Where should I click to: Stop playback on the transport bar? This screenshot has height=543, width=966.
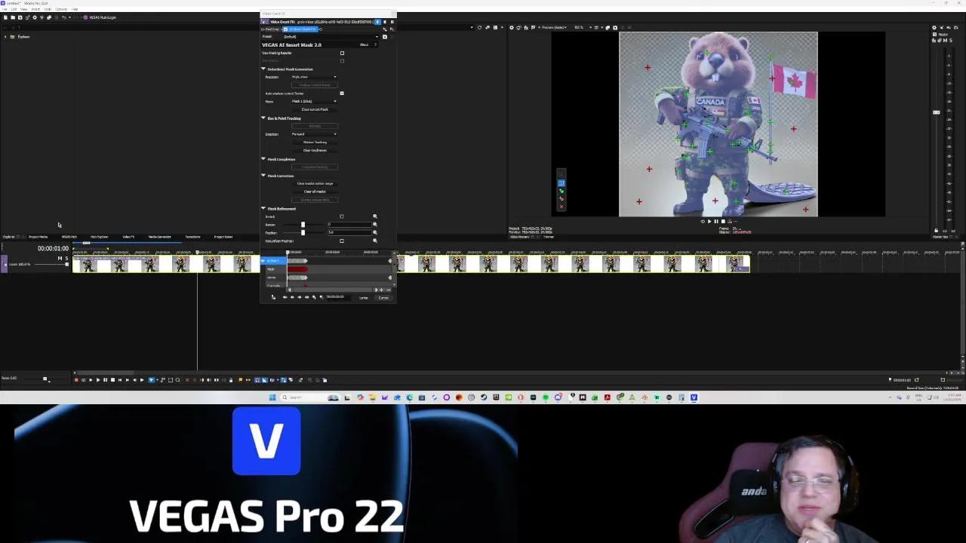click(x=112, y=379)
